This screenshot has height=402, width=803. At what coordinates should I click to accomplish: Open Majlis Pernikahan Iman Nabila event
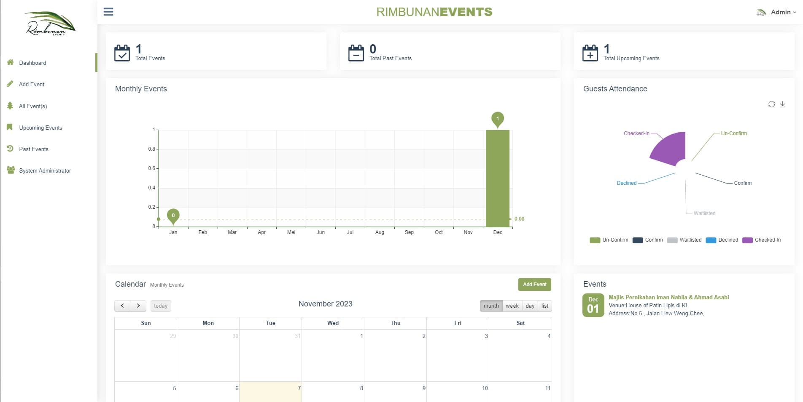[x=668, y=297]
